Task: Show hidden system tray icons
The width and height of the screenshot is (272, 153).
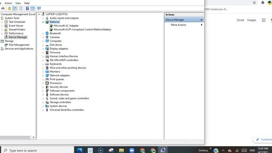Action: (223, 150)
